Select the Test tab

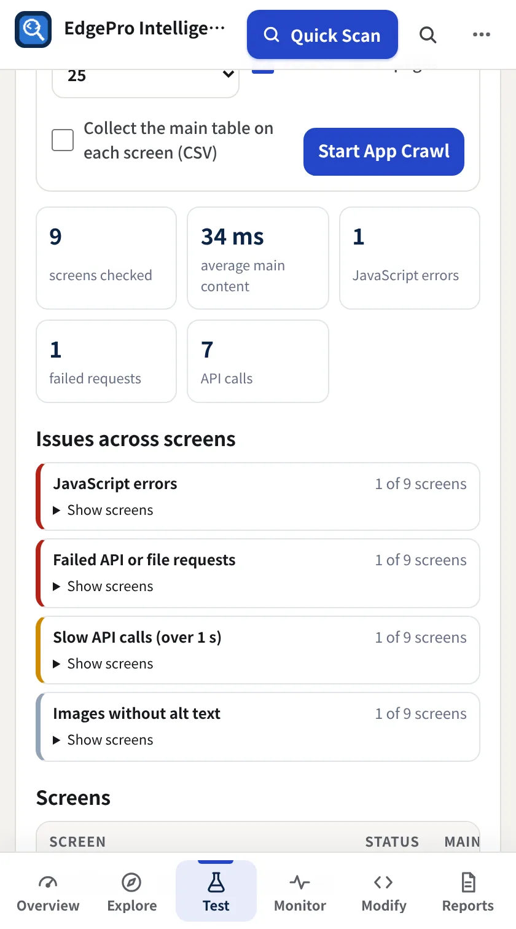[x=216, y=892]
